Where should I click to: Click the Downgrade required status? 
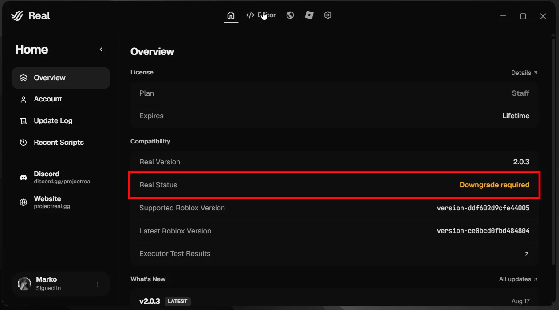click(494, 185)
